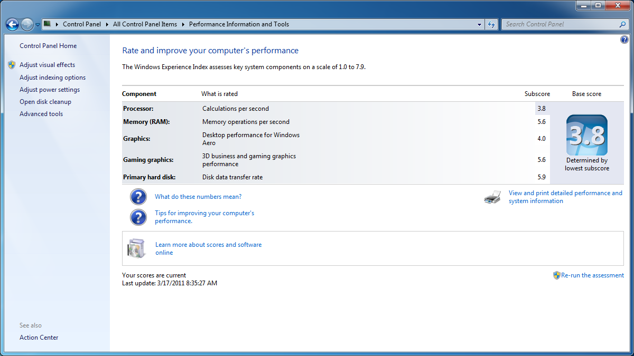This screenshot has height=356, width=634.
Task: Click question mark icon beside 'What do these numbers mean?'
Action: 138,197
